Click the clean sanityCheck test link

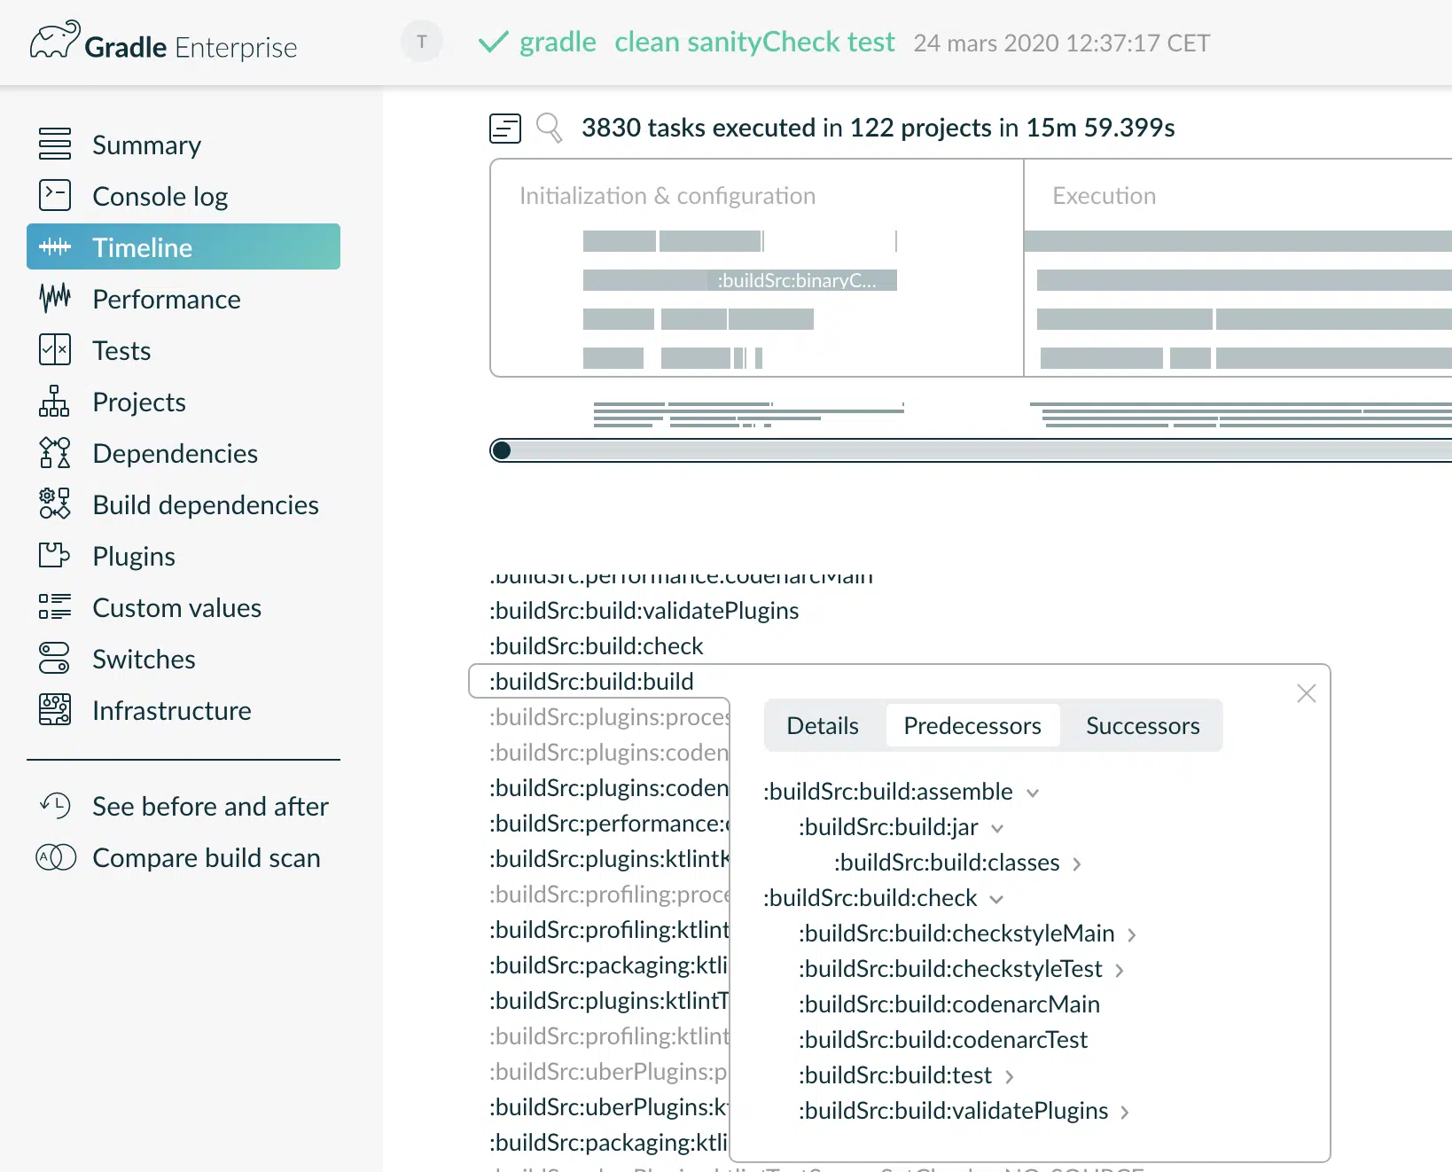click(x=755, y=42)
